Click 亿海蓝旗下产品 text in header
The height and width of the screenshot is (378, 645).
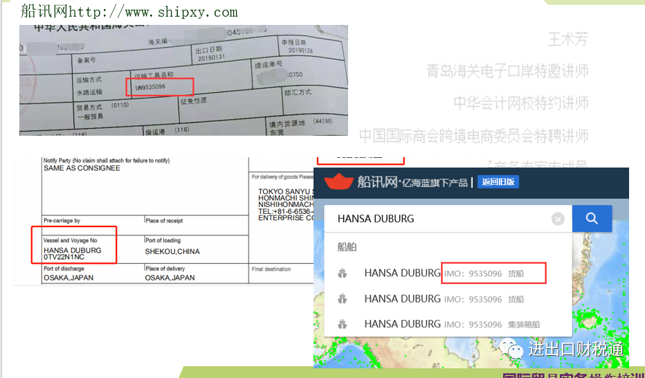(435, 183)
